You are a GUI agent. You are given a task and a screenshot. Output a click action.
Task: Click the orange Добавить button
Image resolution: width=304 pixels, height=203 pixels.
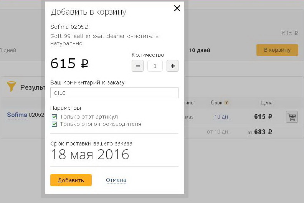coord(71,180)
